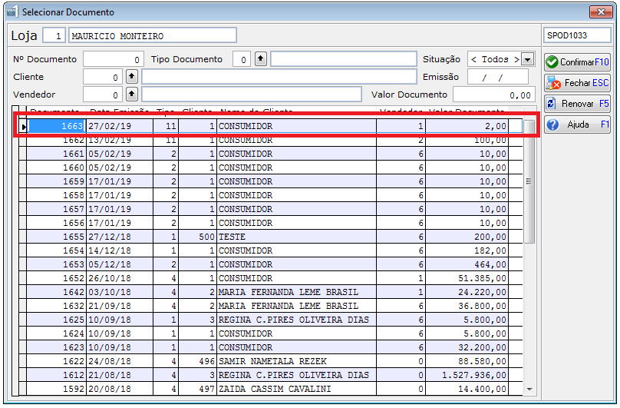The height and width of the screenshot is (408, 620).
Task: Click the question mark icon on Ajuda
Action: point(552,124)
